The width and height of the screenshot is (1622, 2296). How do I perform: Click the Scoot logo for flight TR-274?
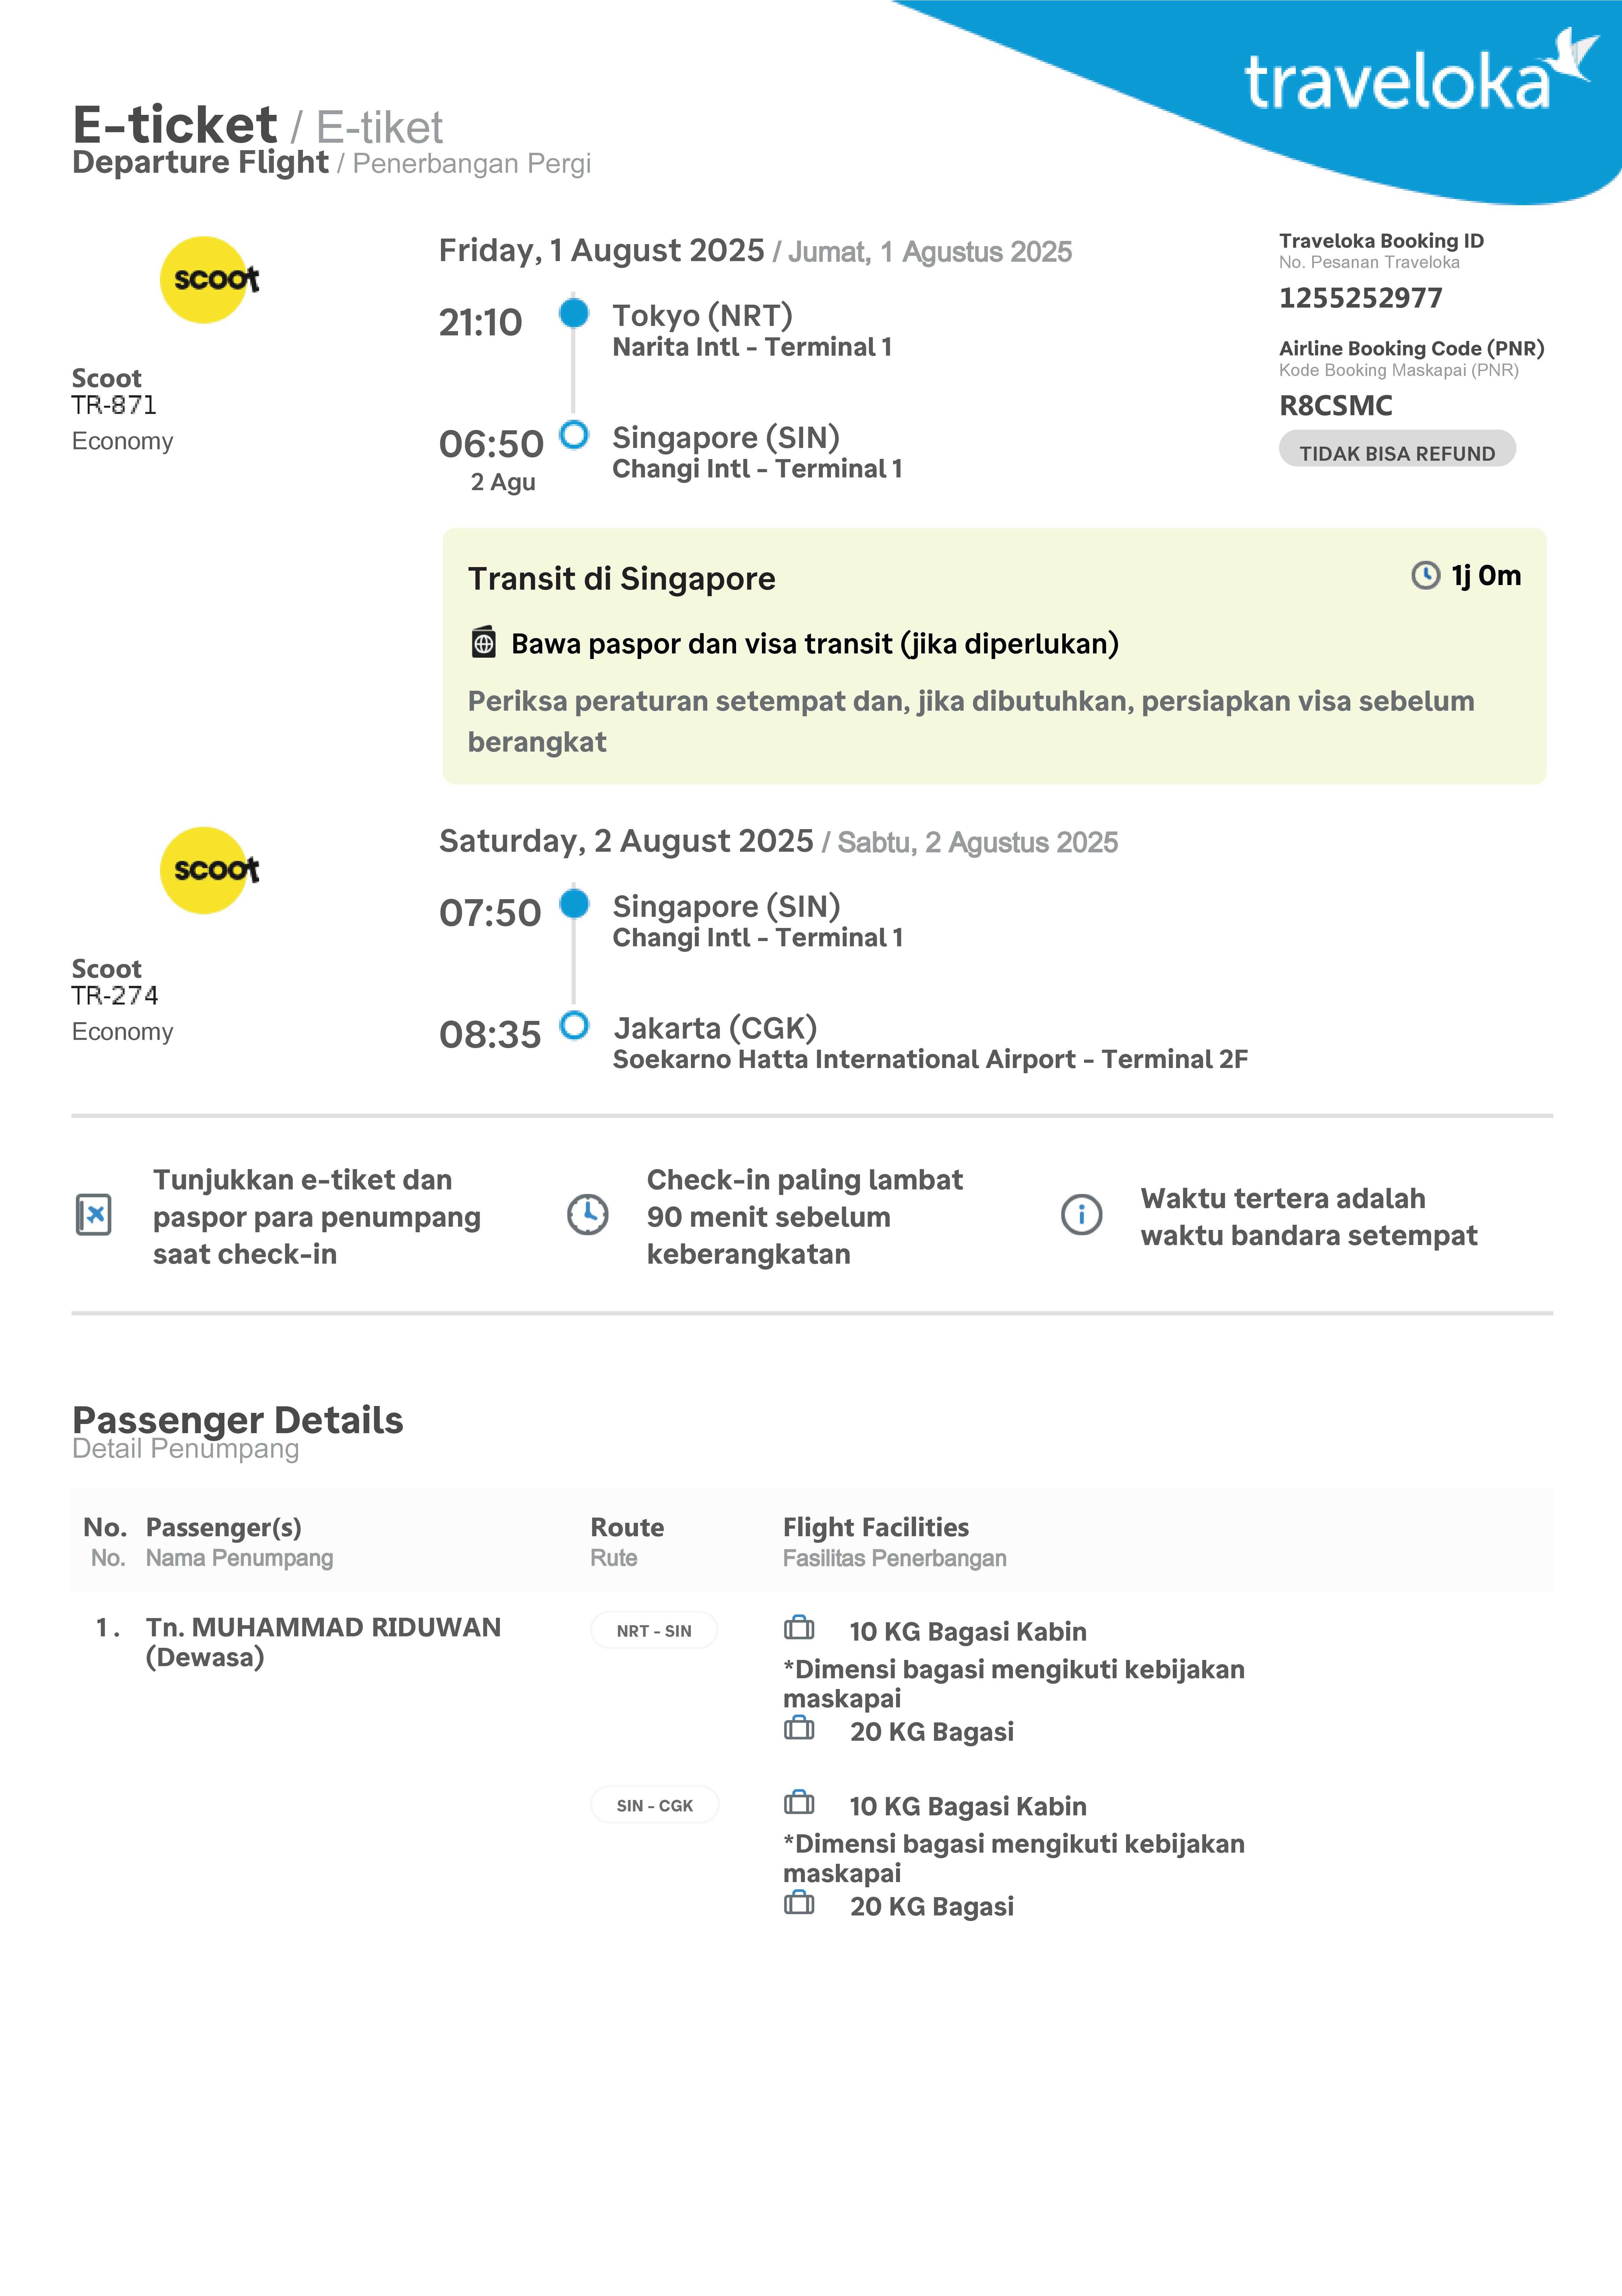tap(205, 870)
